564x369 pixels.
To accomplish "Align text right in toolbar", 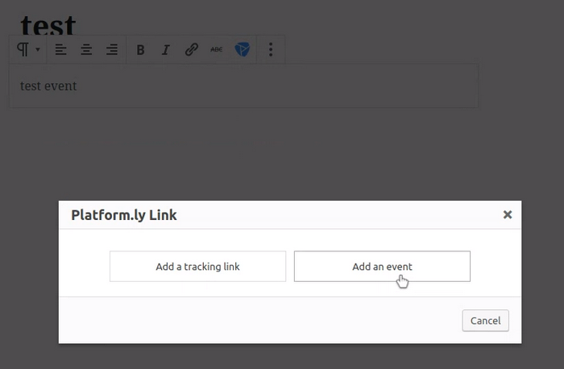I will click(x=112, y=49).
